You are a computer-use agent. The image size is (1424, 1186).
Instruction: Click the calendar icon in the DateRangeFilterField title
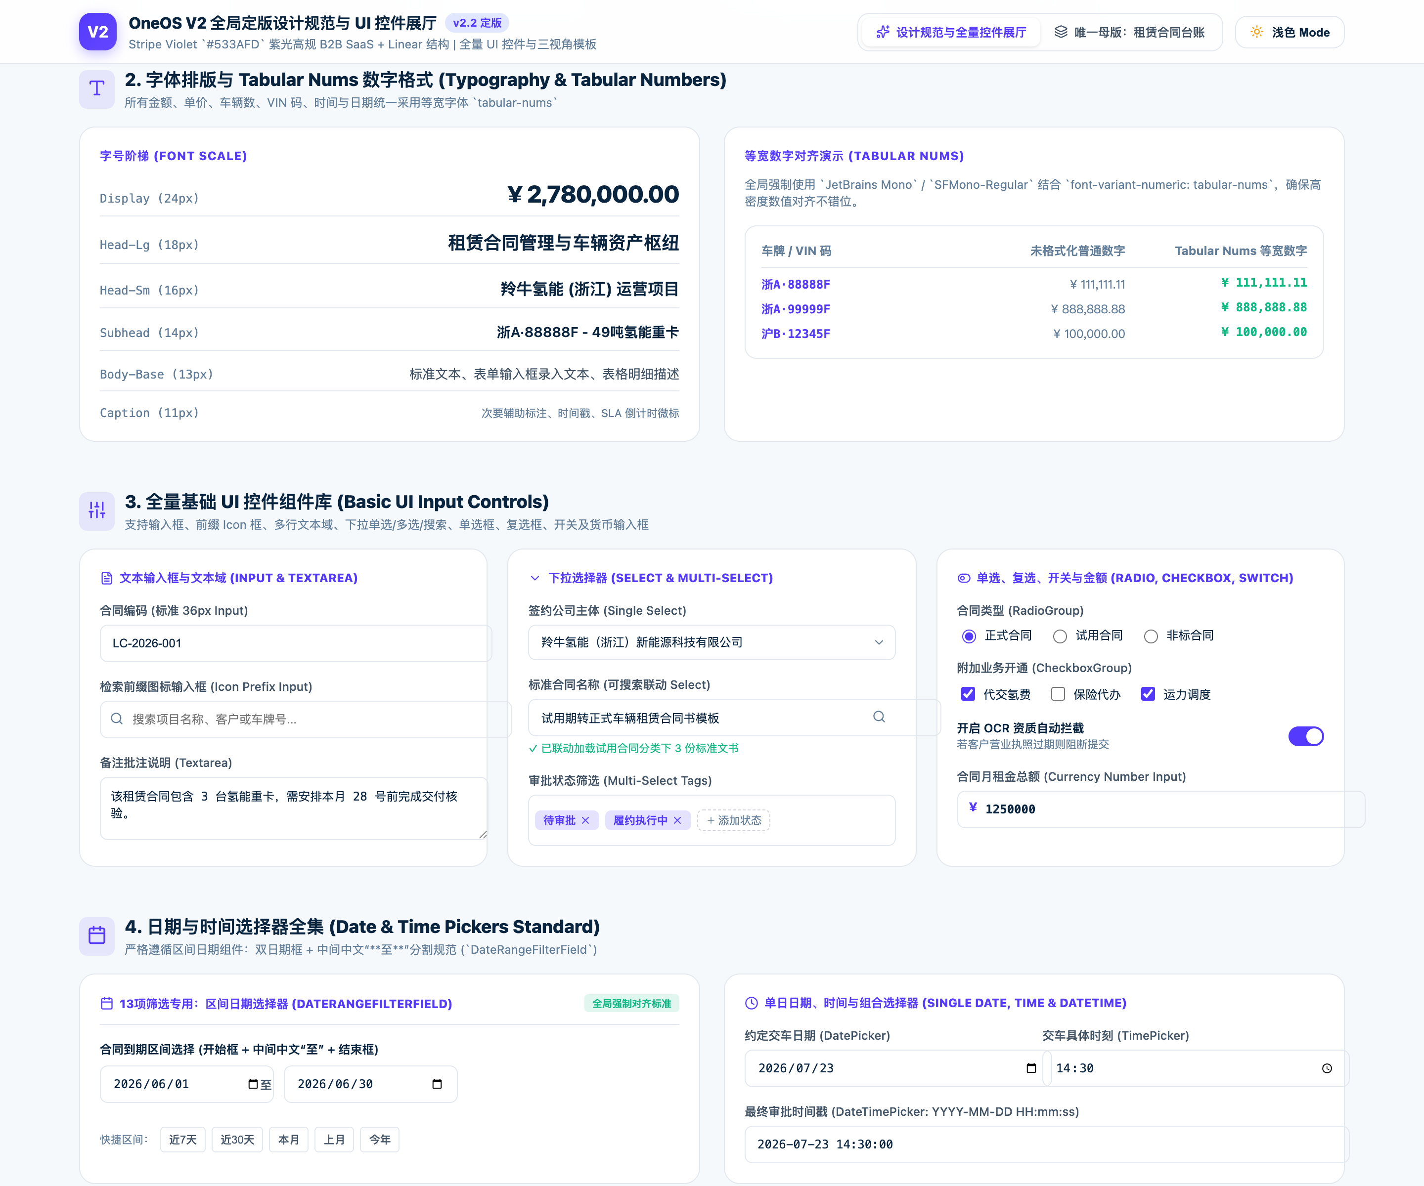pos(106,1003)
